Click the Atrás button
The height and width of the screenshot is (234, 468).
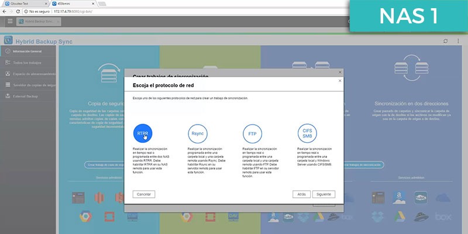(301, 194)
